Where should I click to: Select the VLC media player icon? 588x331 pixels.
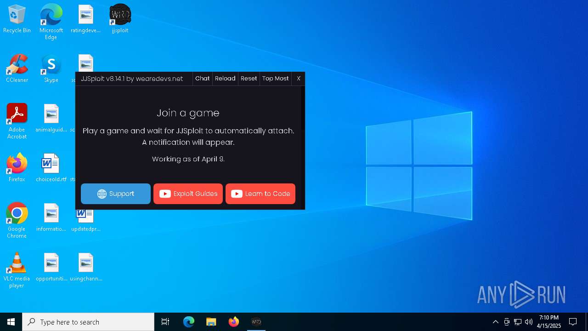coord(17,270)
